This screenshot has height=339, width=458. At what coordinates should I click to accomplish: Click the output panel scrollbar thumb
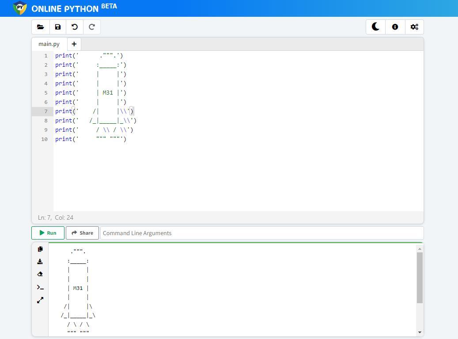419,278
